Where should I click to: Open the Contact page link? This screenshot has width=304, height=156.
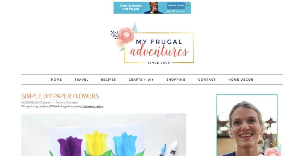pos(207,80)
